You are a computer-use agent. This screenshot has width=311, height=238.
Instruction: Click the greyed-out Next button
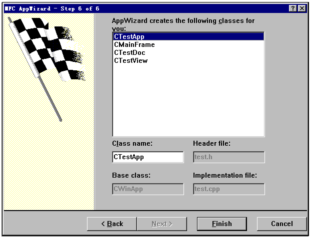(162, 224)
